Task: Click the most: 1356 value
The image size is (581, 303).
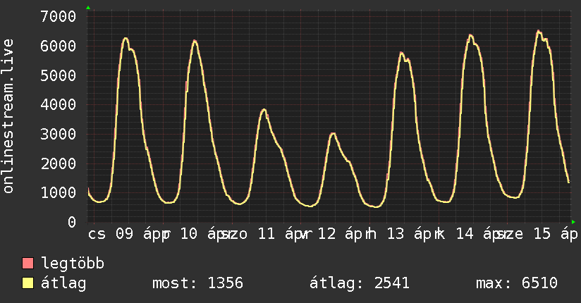Action: pos(197,283)
